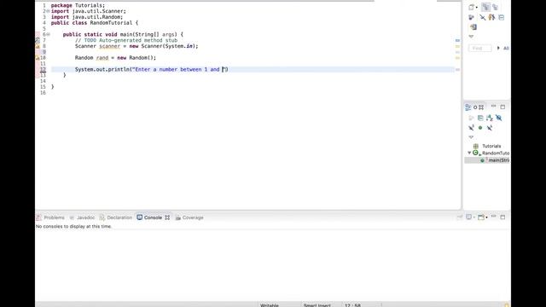The height and width of the screenshot is (307, 546).
Task: Toggle alphabetical Sort in the Outline toolbar
Action: pyautogui.click(x=489, y=118)
